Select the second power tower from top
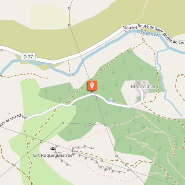 [69, 25]
